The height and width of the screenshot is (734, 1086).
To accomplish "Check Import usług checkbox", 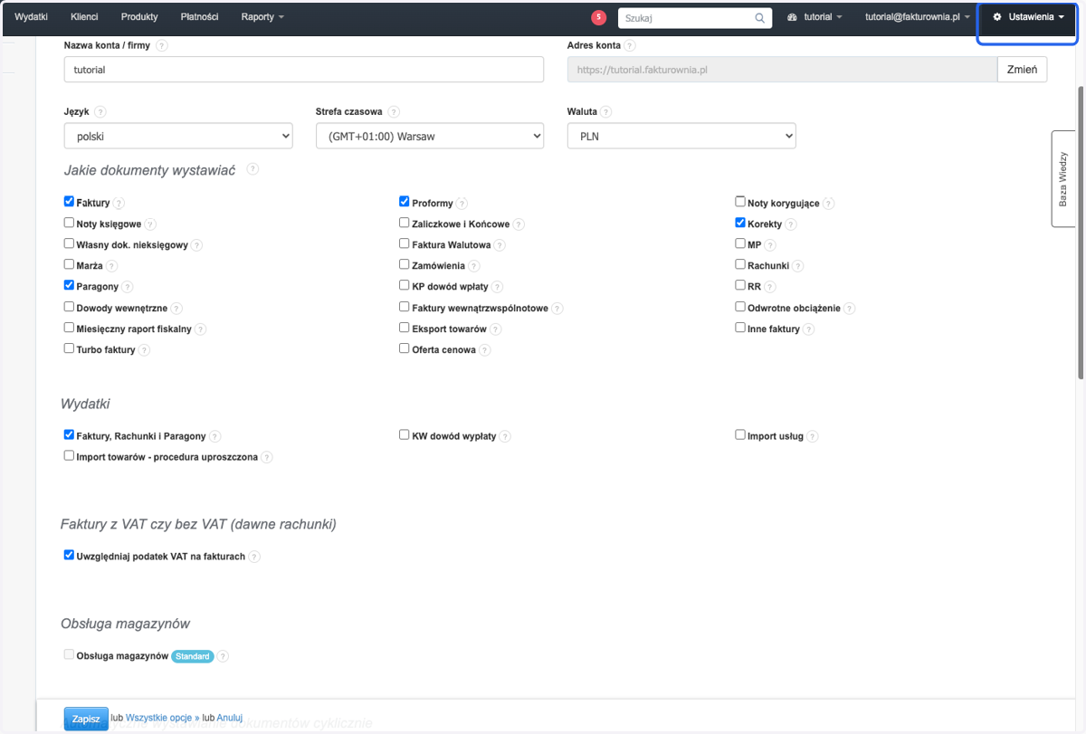I will point(740,434).
